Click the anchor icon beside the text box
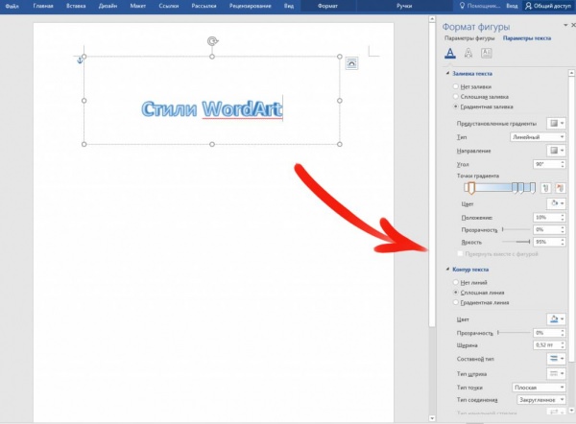Viewport: 576px width, 424px height. click(80, 60)
